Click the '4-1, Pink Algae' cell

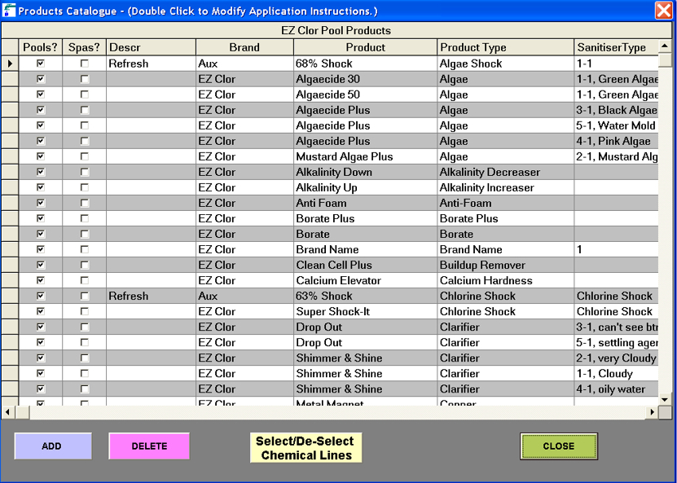click(616, 141)
